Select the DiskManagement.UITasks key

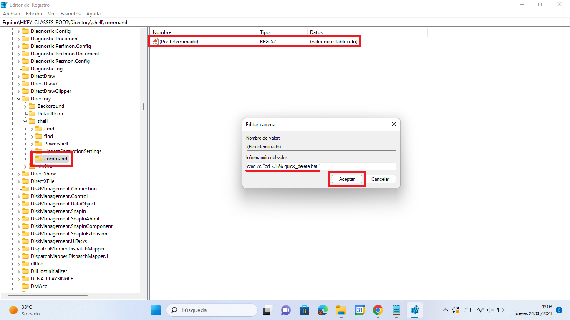coord(59,241)
